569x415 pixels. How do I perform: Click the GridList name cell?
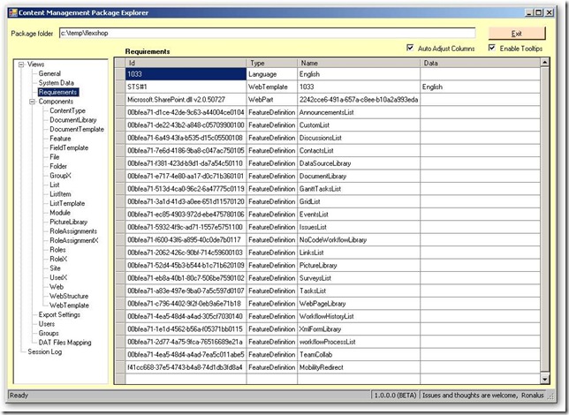pos(359,201)
